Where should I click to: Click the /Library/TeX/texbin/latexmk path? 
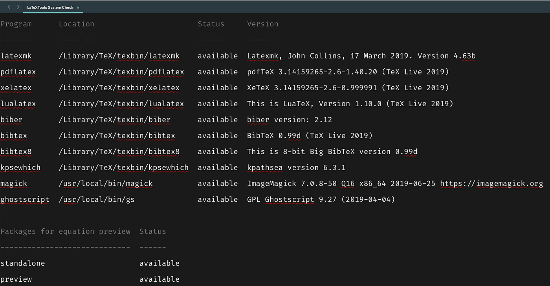[119, 56]
